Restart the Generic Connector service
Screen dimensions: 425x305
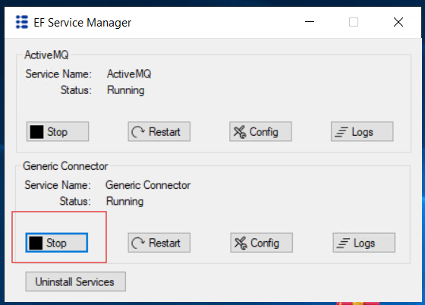pos(159,243)
